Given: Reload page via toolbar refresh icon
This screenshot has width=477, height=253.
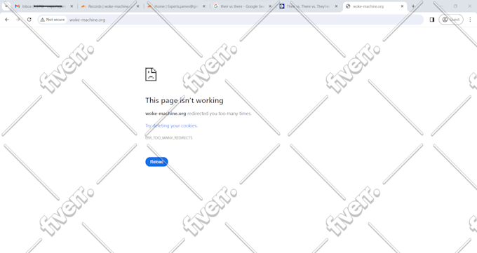Looking at the screenshot, I should pos(29,20).
